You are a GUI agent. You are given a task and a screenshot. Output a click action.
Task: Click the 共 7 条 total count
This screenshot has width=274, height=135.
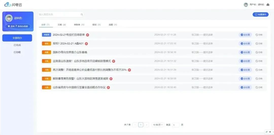[127, 125]
